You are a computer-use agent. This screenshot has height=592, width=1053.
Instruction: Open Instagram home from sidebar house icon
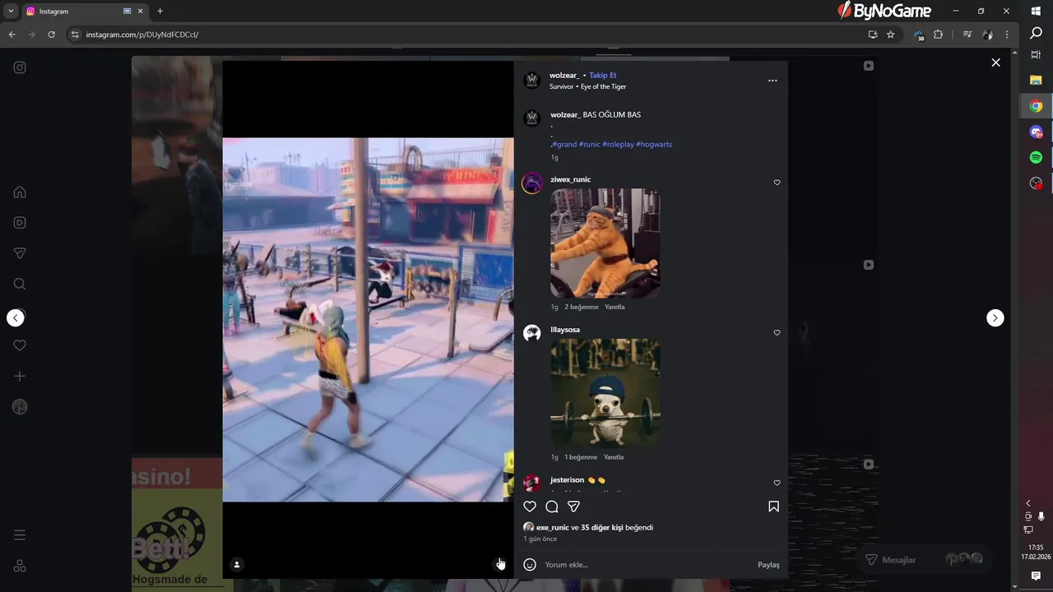[20, 192]
